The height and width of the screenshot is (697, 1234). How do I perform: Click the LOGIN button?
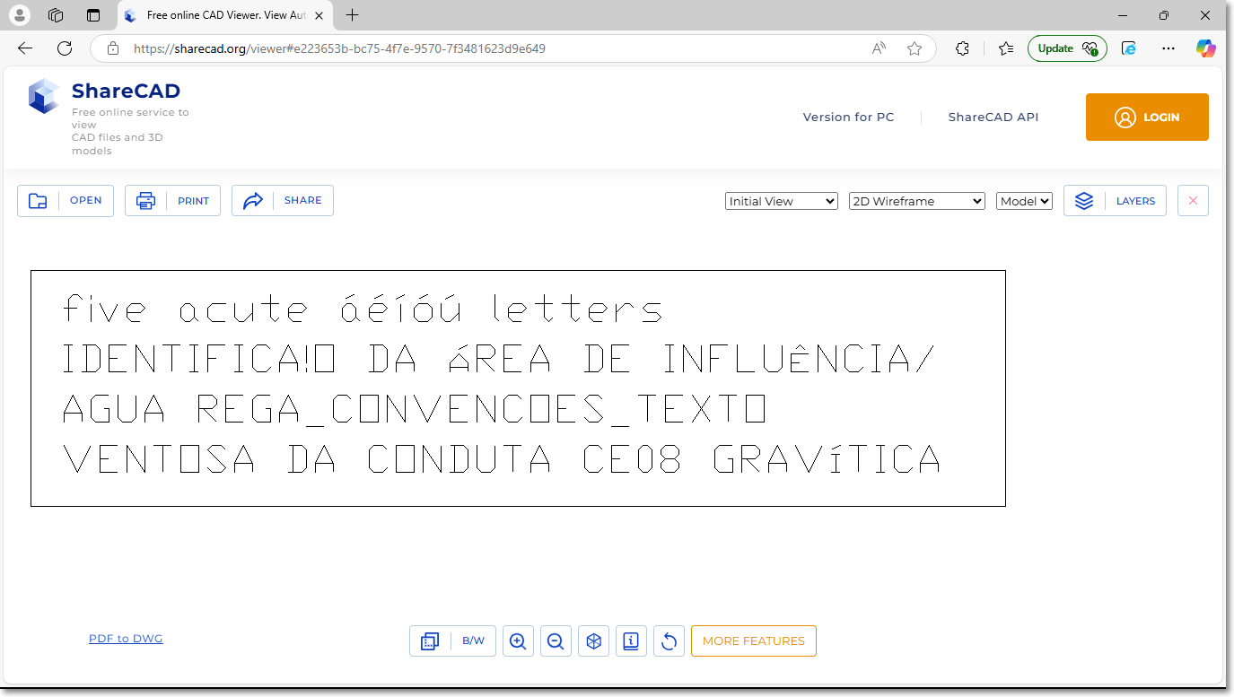(x=1147, y=118)
